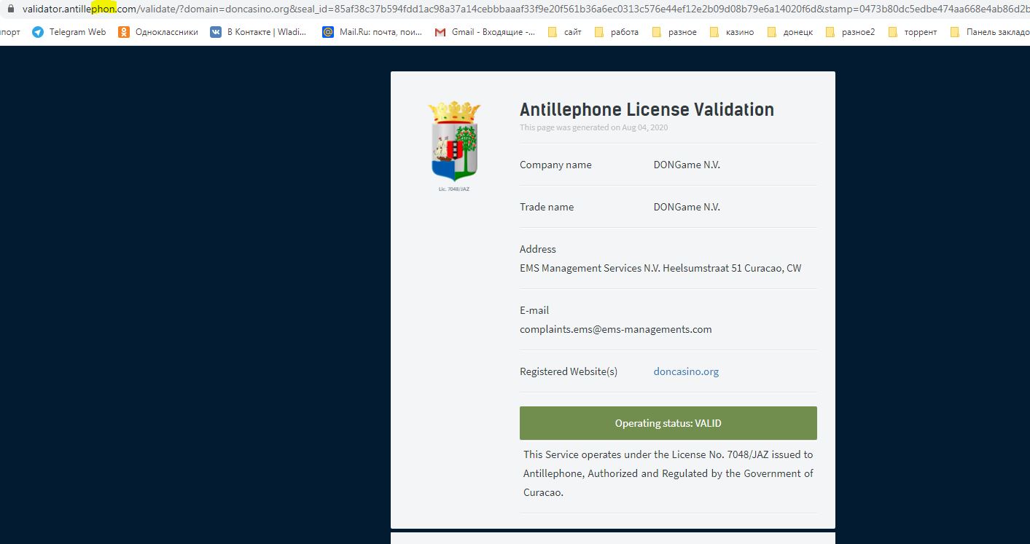Click the page generated on Aug 04, 2020 text

593,127
